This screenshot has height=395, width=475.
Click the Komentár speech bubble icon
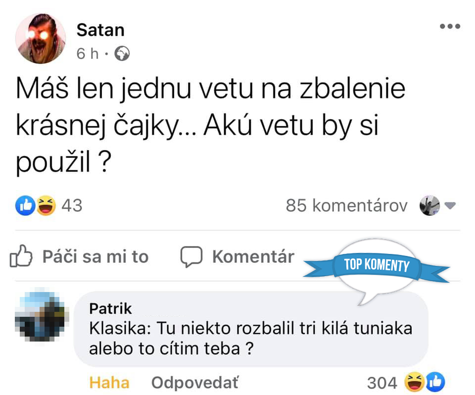191,256
